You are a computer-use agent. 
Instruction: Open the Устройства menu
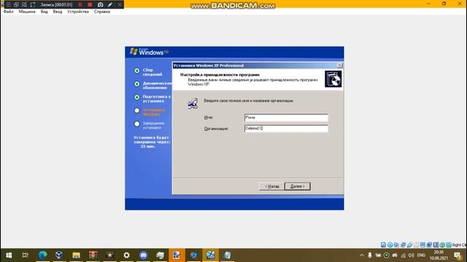tap(78, 12)
